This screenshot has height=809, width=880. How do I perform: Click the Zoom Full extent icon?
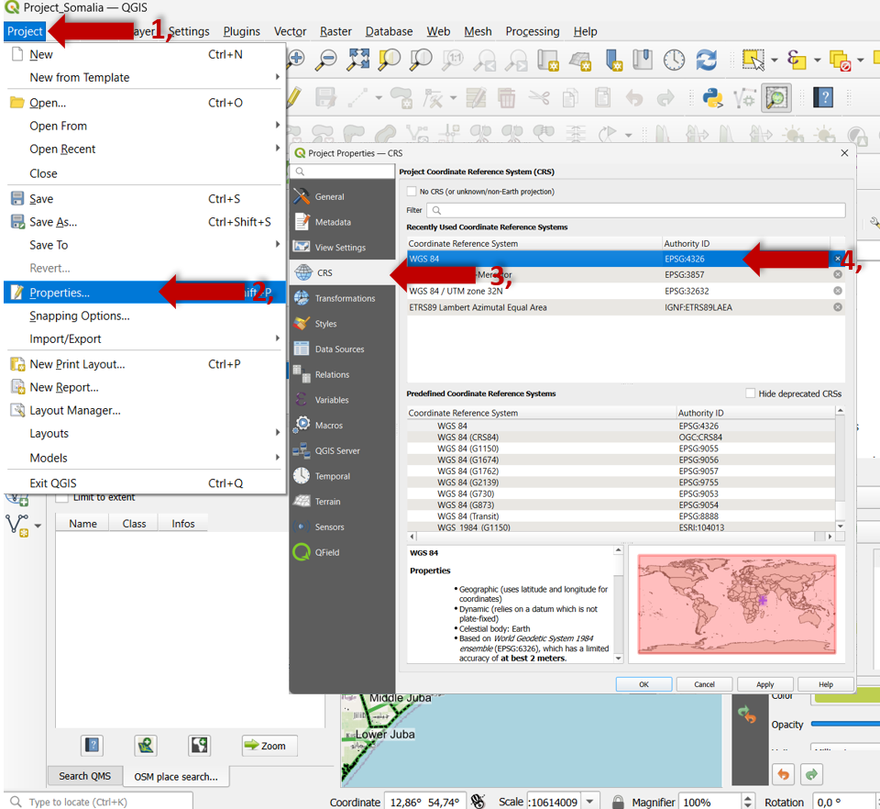[358, 60]
